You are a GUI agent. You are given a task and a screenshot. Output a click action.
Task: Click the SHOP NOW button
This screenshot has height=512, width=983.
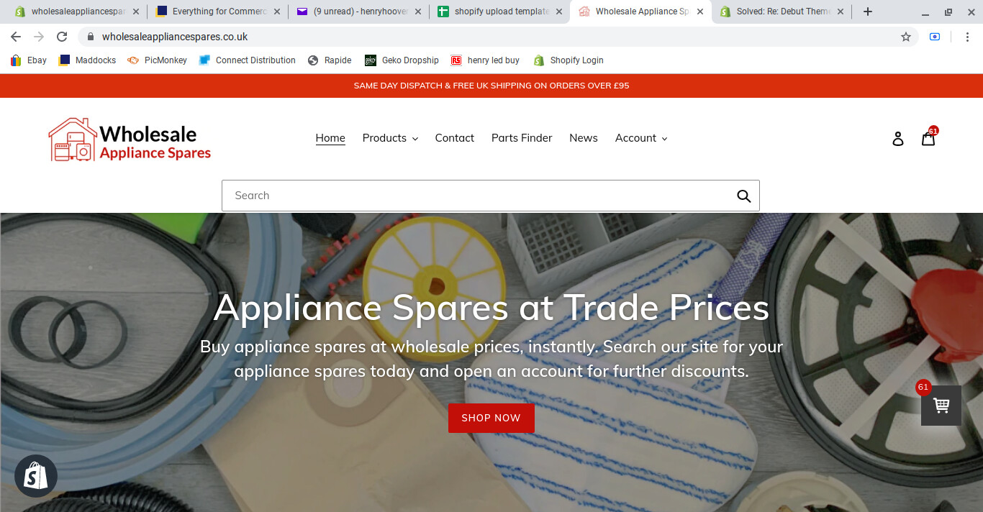[491, 418]
